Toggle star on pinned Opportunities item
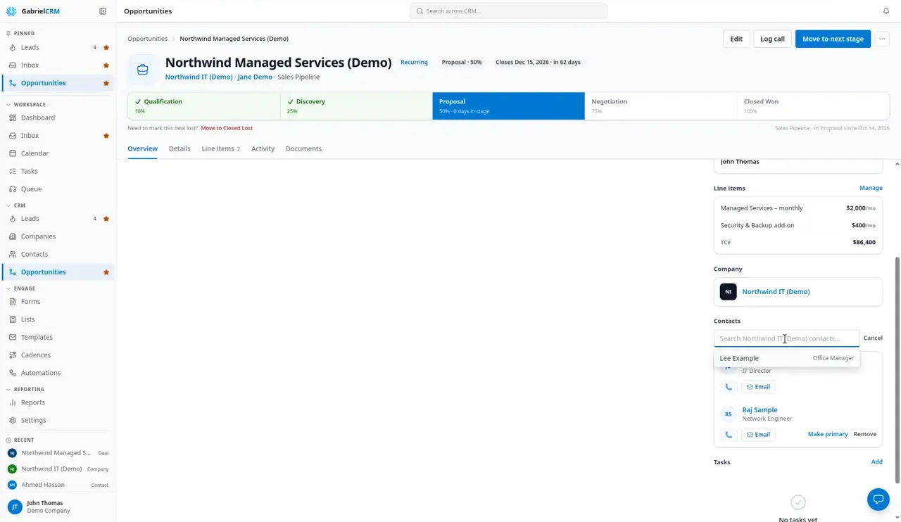The width and height of the screenshot is (901, 522). (106, 83)
